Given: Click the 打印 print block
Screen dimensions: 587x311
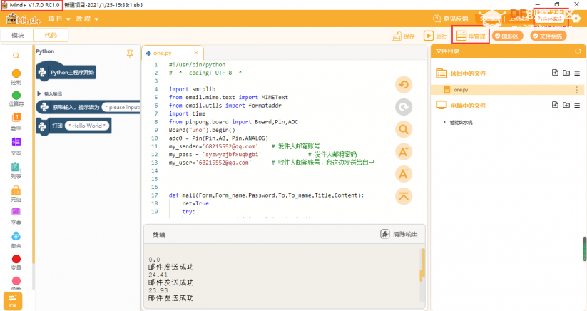Looking at the screenshot, I should (73, 126).
